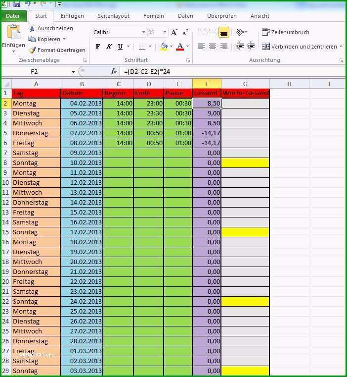Open the font size 11 dropdown
The image size is (347, 377).
click(165, 32)
